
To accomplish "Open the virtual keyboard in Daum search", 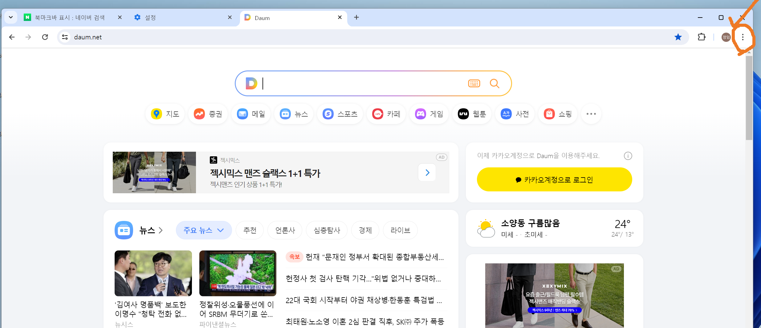I will [x=474, y=83].
